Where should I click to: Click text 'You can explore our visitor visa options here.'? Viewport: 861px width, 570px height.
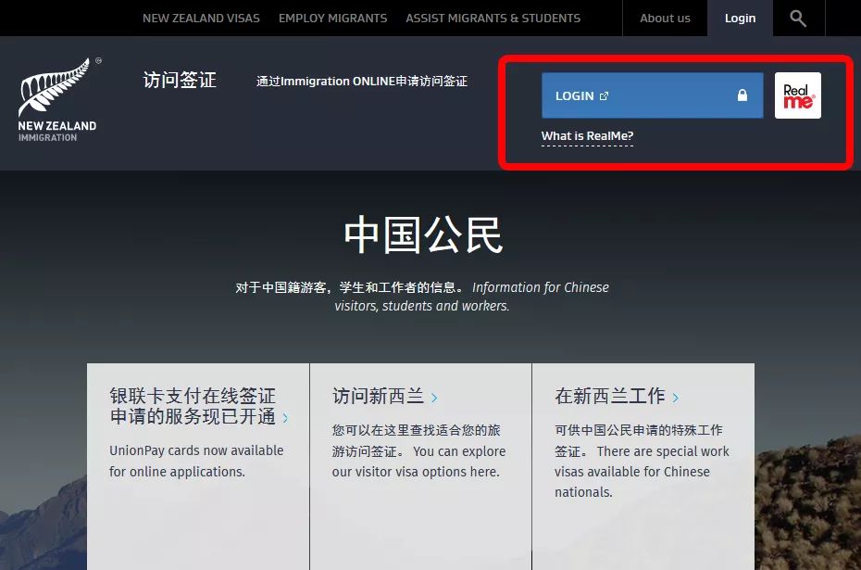coord(419,462)
